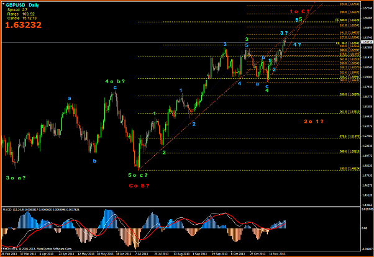Click the 1.47430 price axis value
This screenshot has width=374, height=257.
367,176
